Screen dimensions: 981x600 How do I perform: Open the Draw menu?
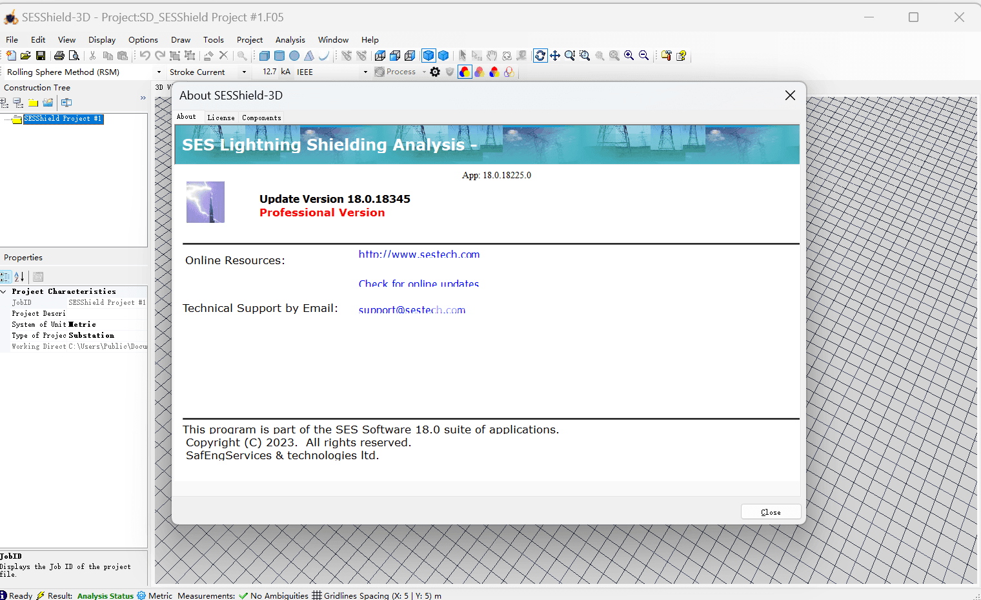(x=181, y=39)
